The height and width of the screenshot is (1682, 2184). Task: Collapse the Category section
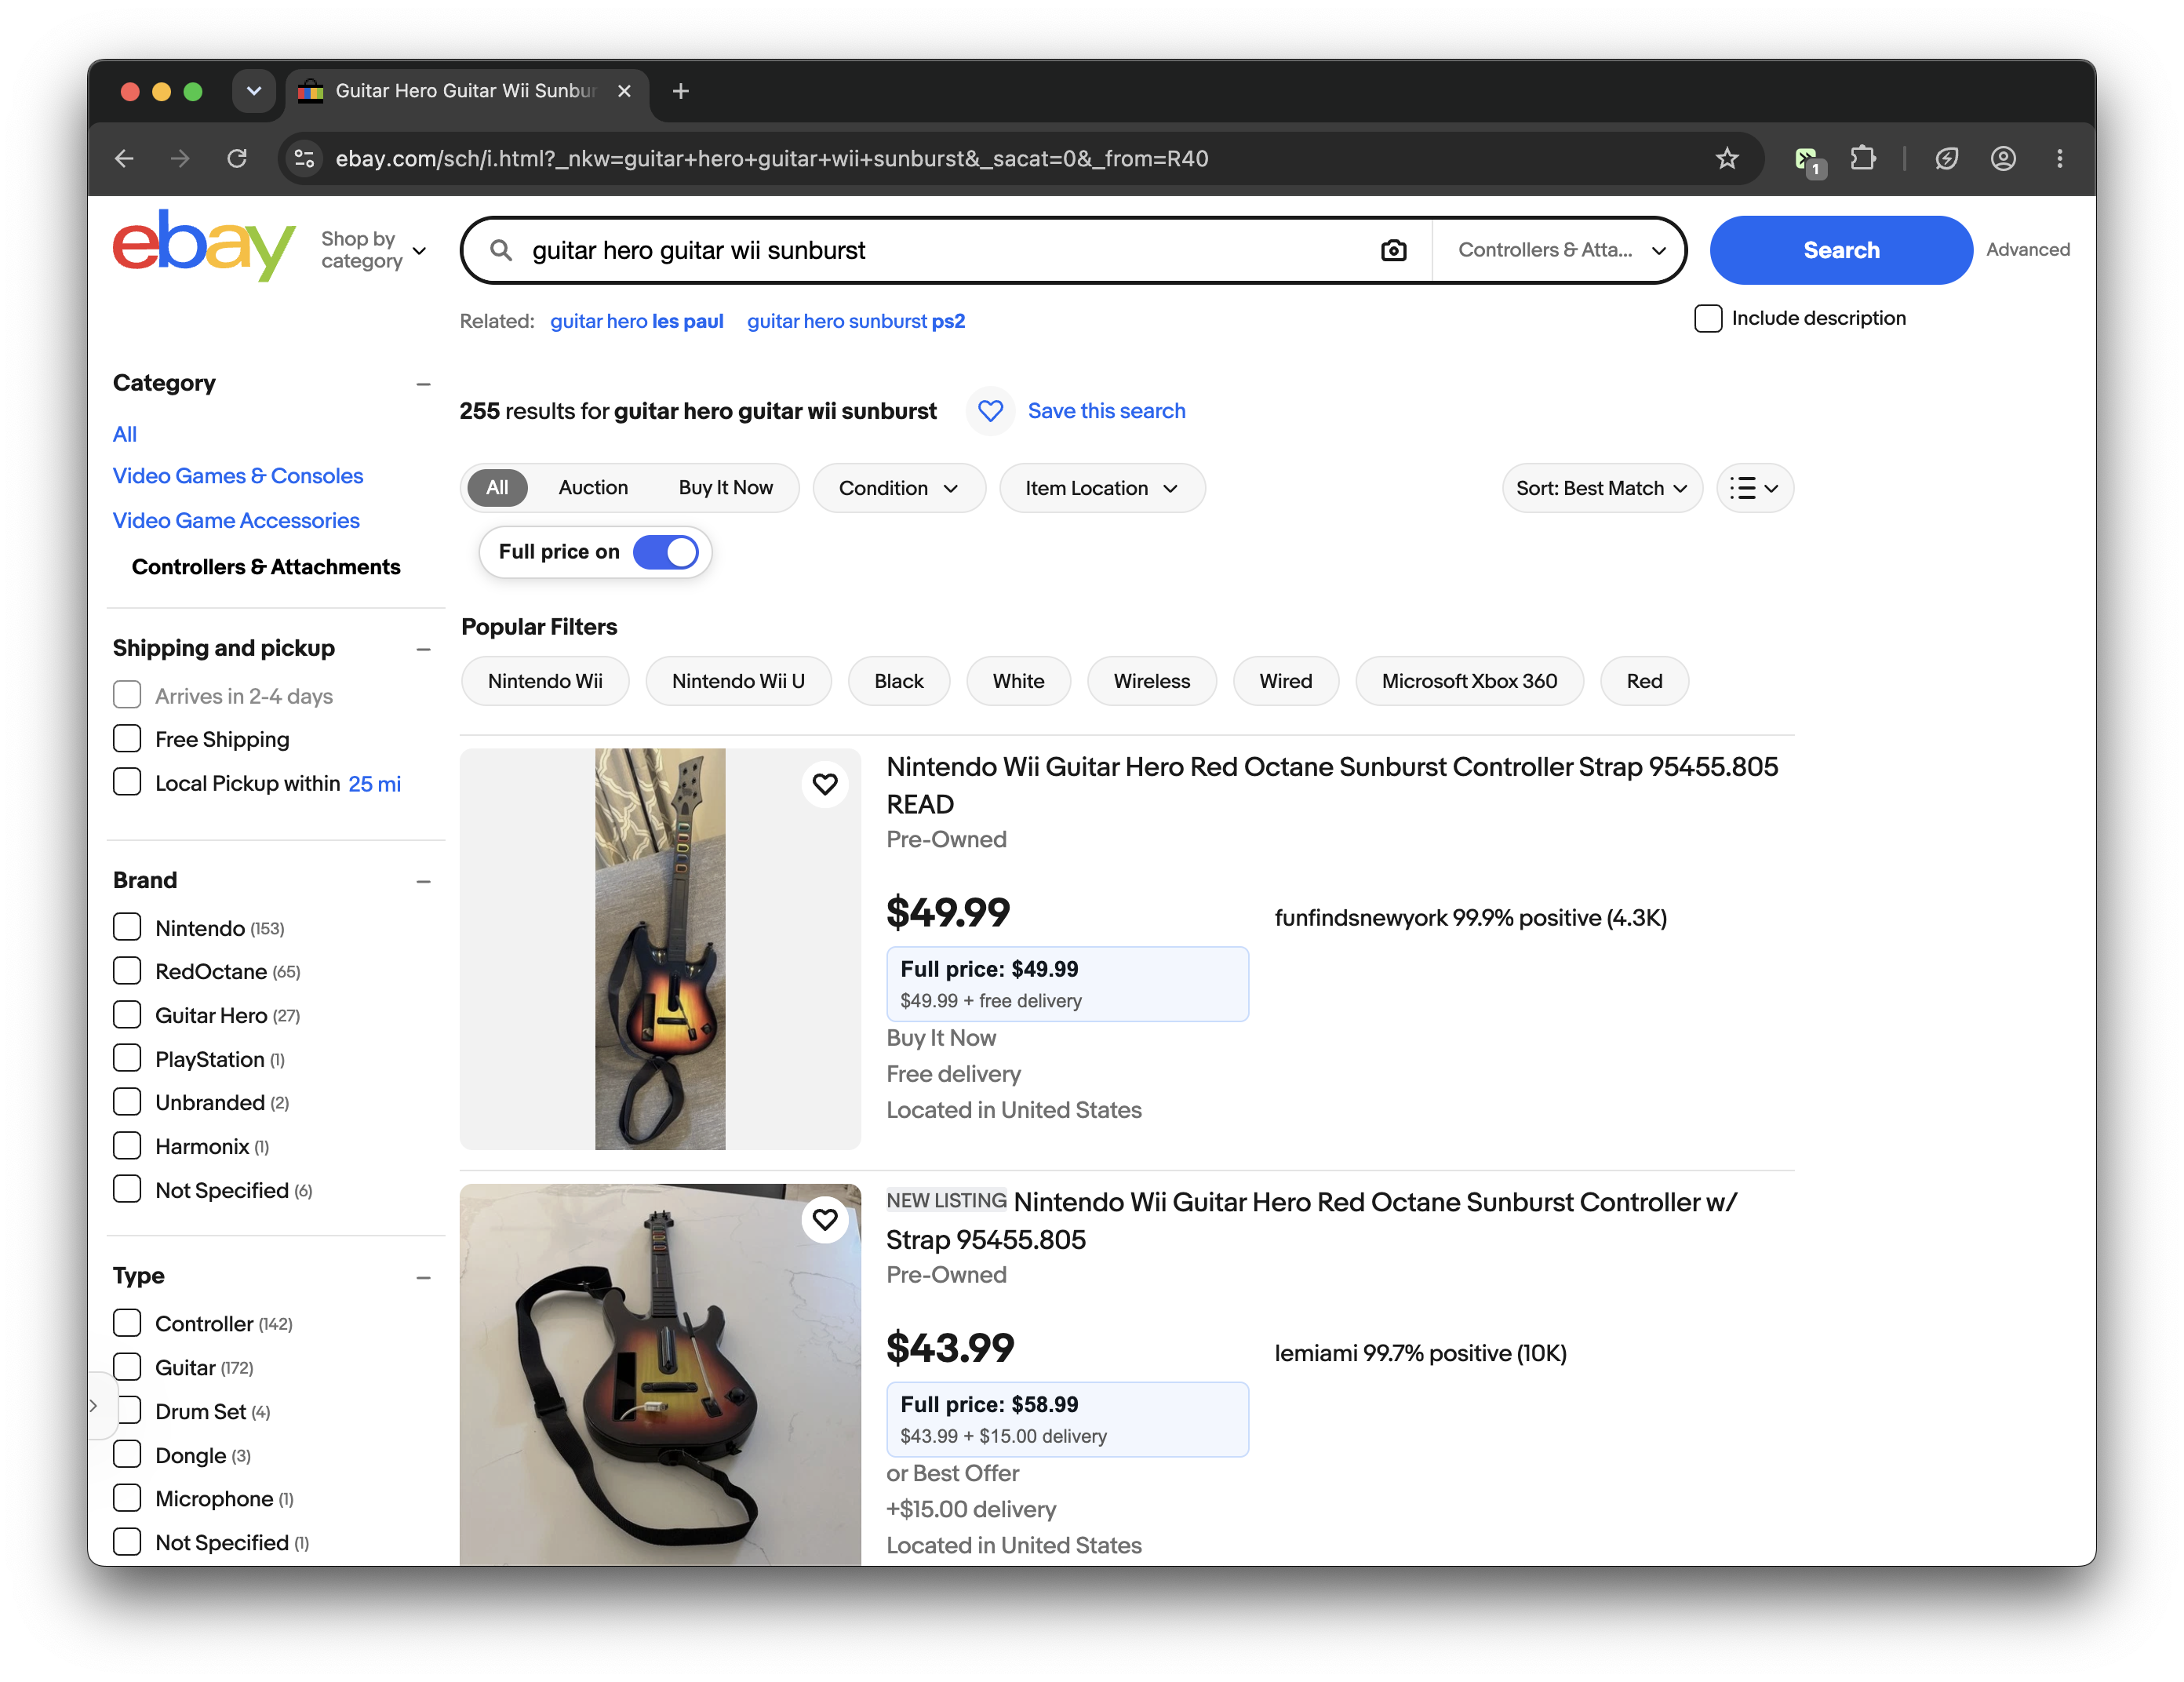pyautogui.click(x=424, y=384)
